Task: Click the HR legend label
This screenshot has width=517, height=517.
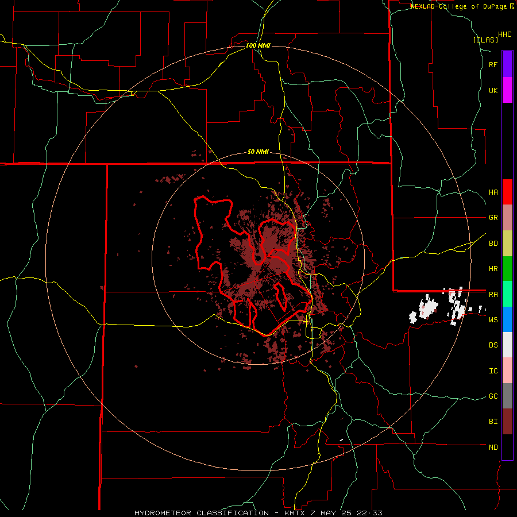Action: coord(493,269)
